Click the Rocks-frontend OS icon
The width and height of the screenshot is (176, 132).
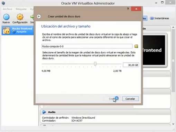[x=6, y=30]
